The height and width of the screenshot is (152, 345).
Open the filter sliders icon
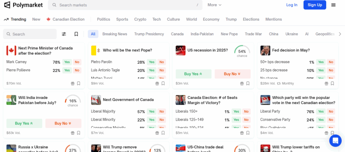pos(64,34)
